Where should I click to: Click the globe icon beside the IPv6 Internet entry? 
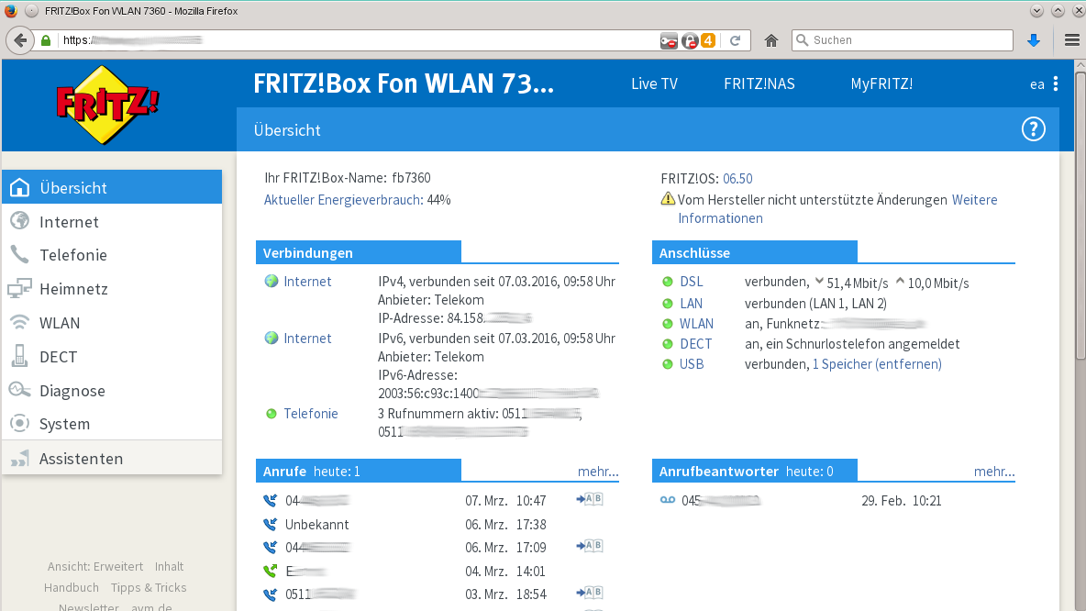click(271, 338)
